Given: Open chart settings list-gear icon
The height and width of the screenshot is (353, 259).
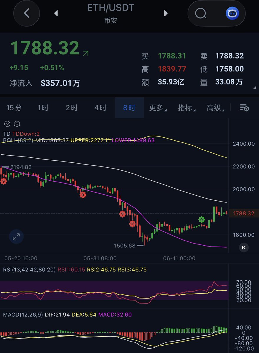Looking at the screenshot, I should pos(244,108).
